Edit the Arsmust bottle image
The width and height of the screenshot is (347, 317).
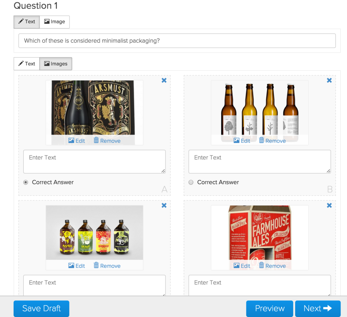(77, 141)
